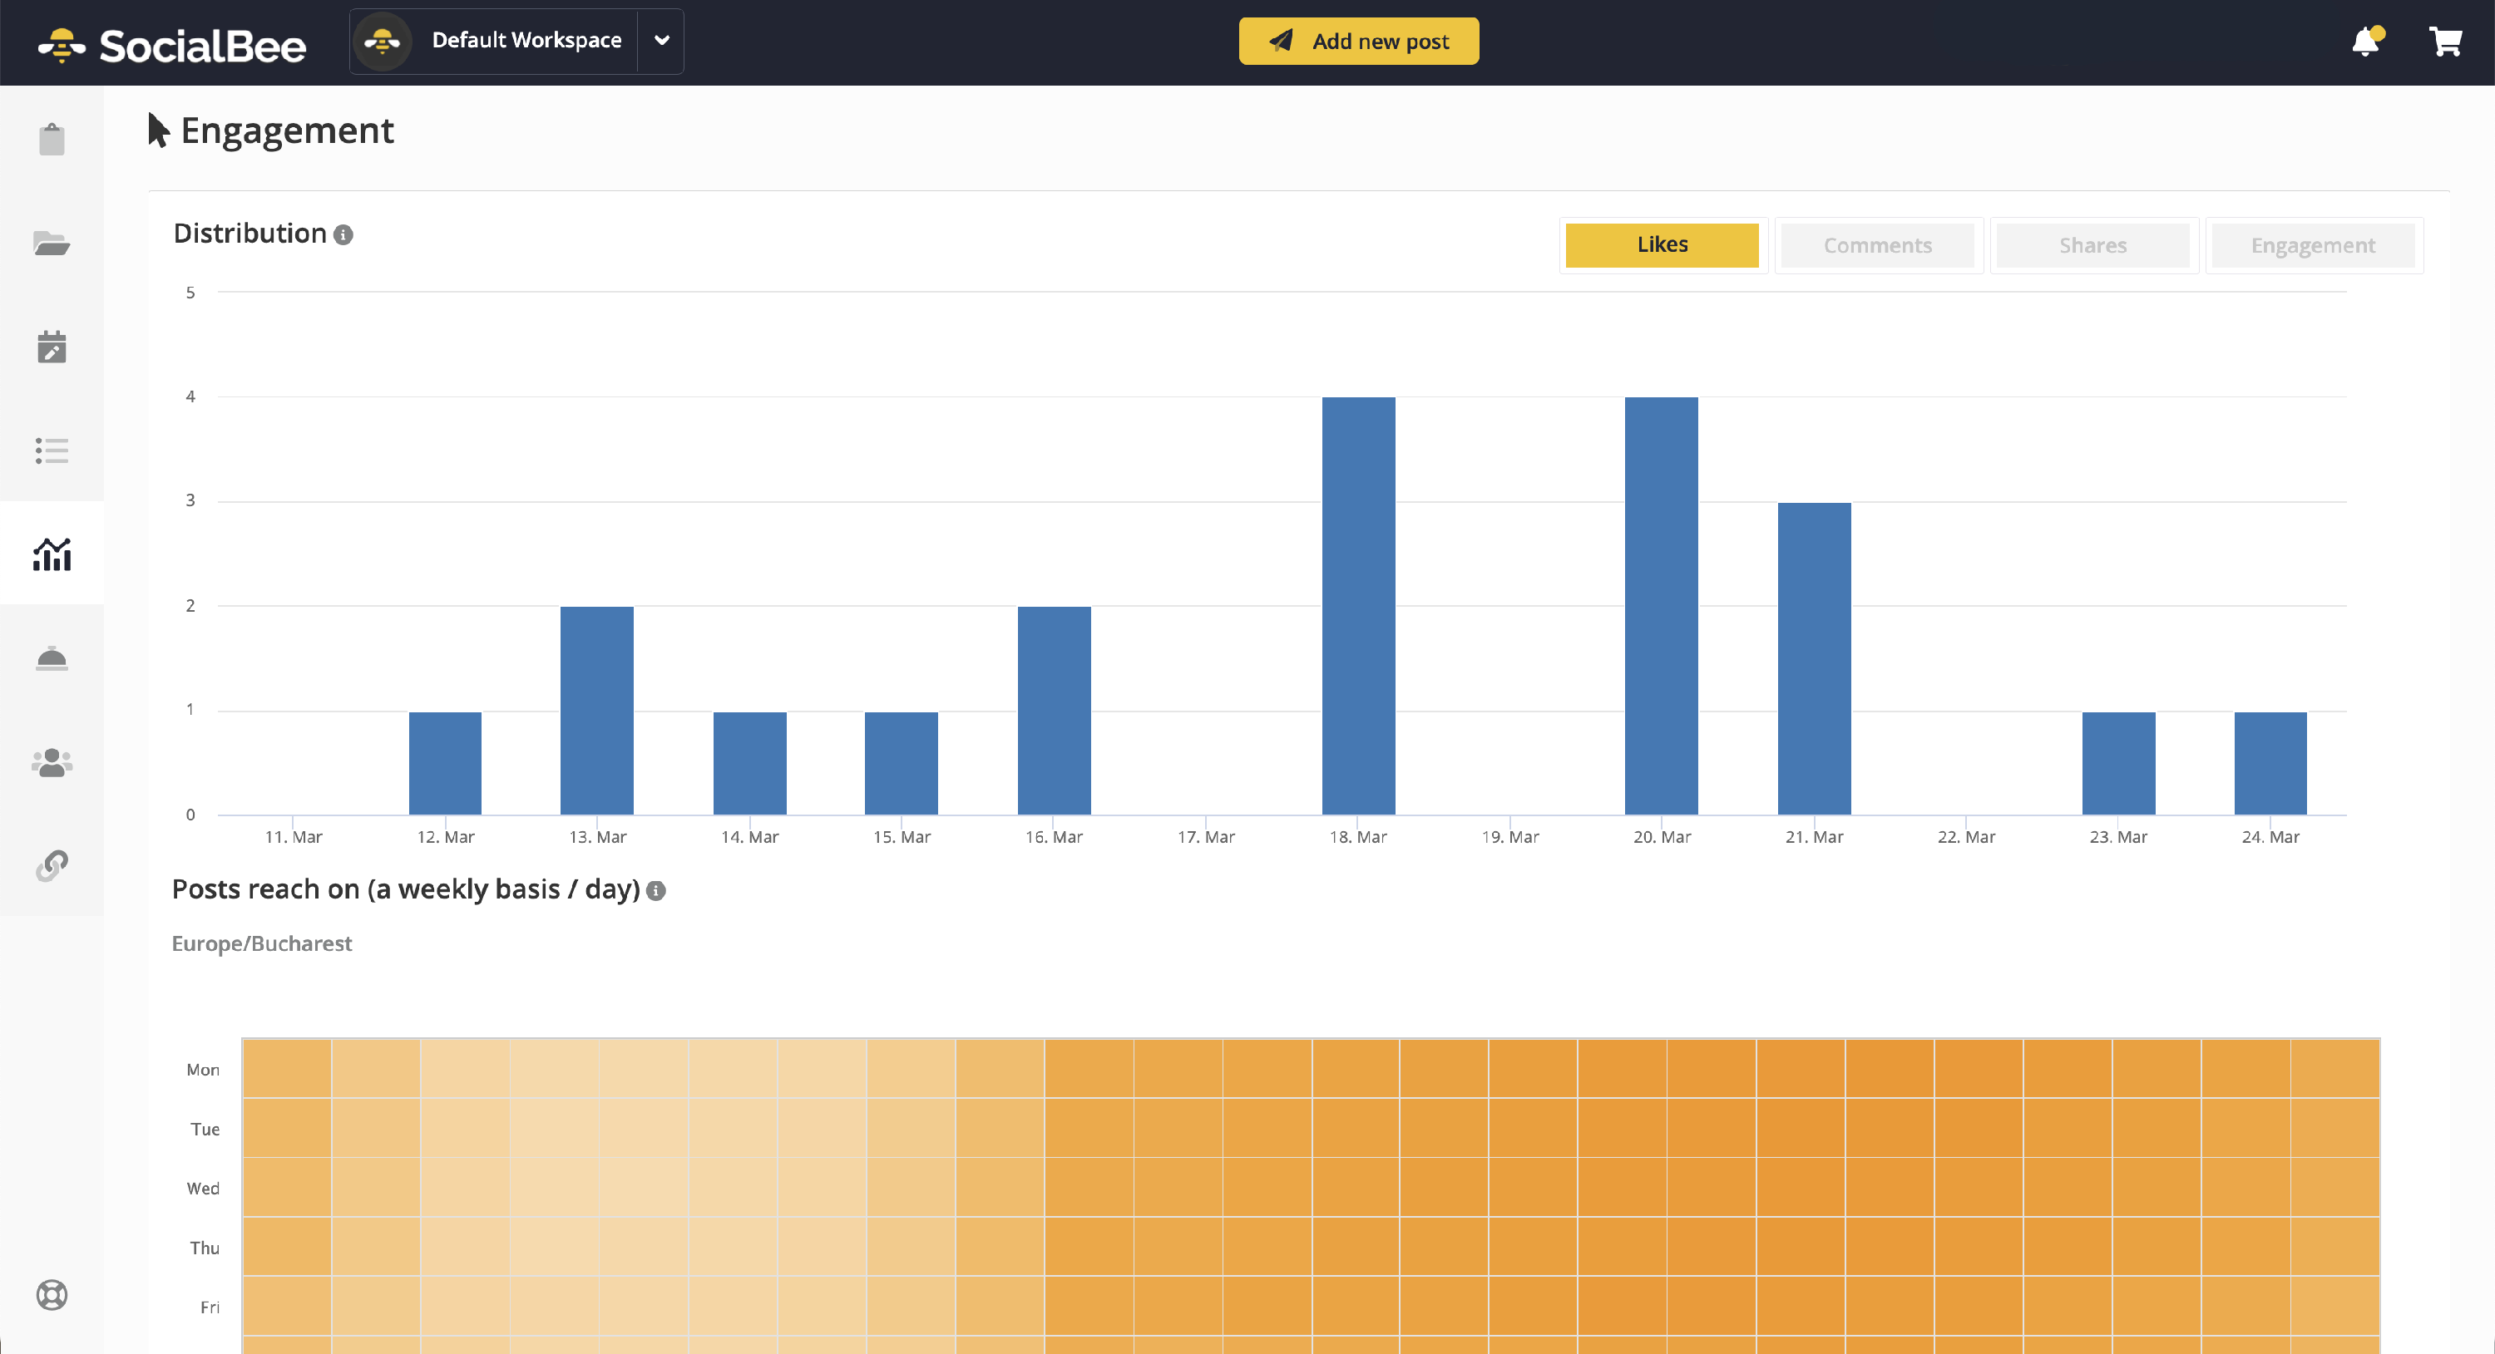
Task: Open the analytics chart icon in the sidebar
Action: pyautogui.click(x=52, y=554)
